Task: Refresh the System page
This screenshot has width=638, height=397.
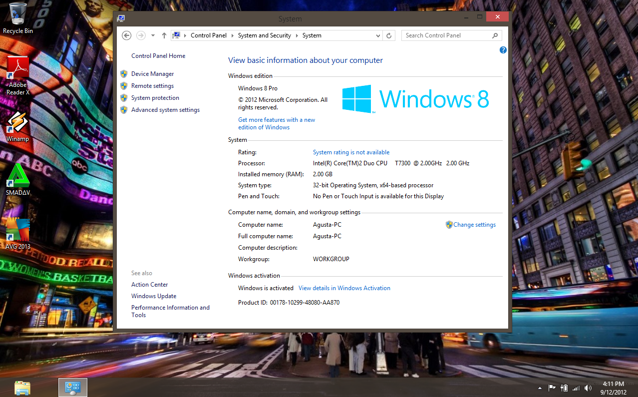Action: (390, 35)
